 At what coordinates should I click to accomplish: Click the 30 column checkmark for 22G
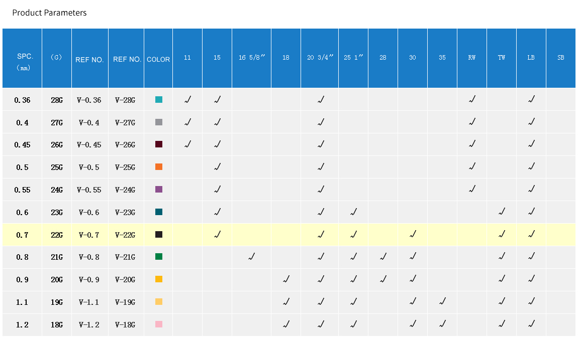pos(413,234)
